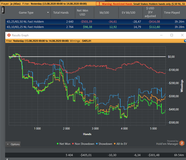The height and width of the screenshot is (160, 186).
Task: Click the Showdown legend label
Action: [x=105, y=144]
